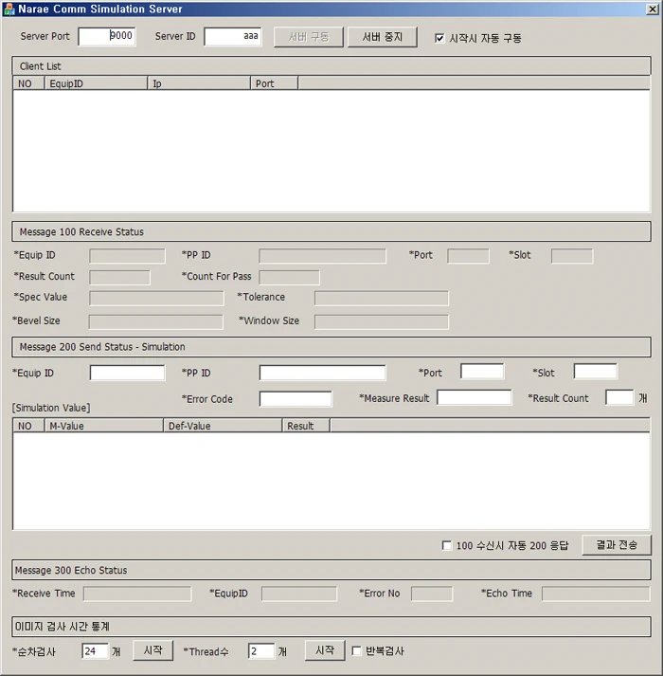Sort by EquipID column header
The height and width of the screenshot is (676, 663).
click(96, 83)
